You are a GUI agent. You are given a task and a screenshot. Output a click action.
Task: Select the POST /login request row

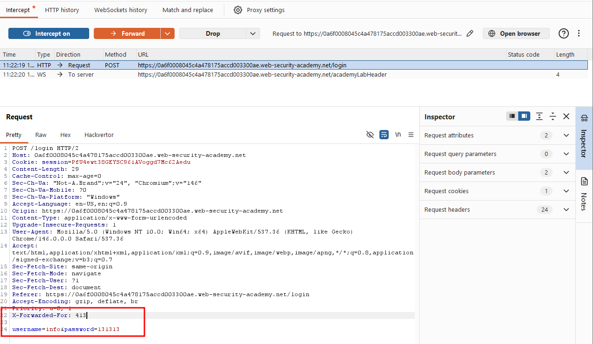pos(294,65)
